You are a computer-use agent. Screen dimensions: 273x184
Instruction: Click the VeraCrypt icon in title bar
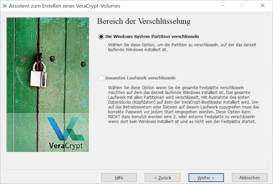point(4,6)
